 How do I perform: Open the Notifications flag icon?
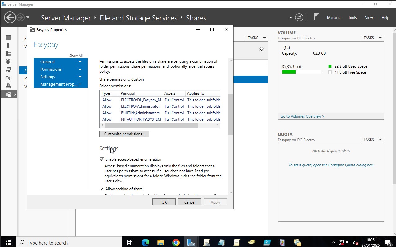(316, 17)
